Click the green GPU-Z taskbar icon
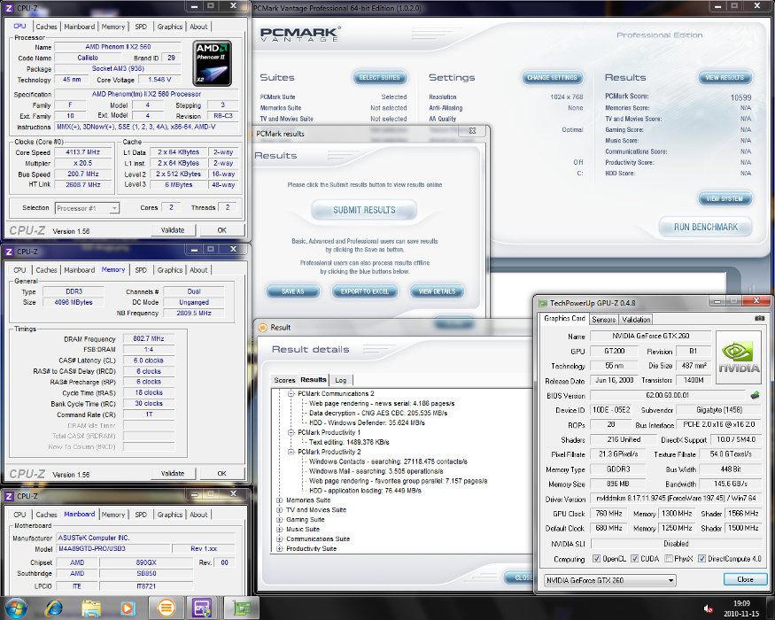The height and width of the screenshot is (620, 775). click(242, 608)
